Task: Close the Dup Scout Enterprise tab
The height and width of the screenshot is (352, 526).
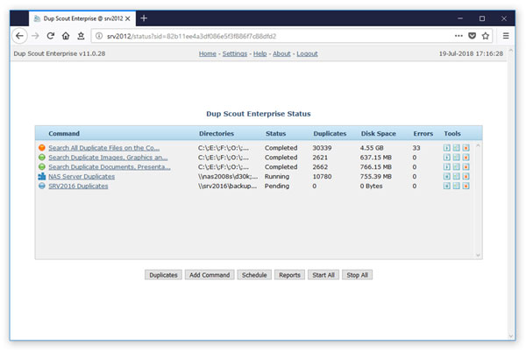Action: click(x=128, y=18)
